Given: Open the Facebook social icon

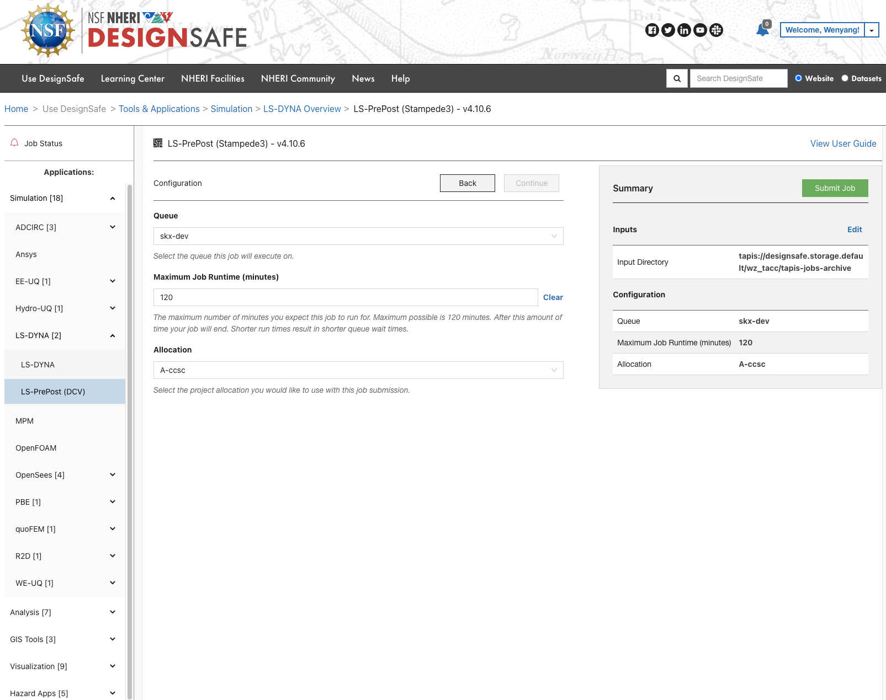Looking at the screenshot, I should (652, 30).
